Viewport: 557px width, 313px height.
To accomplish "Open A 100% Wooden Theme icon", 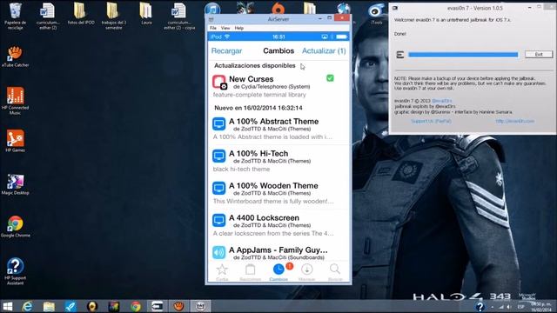I will (218, 188).
